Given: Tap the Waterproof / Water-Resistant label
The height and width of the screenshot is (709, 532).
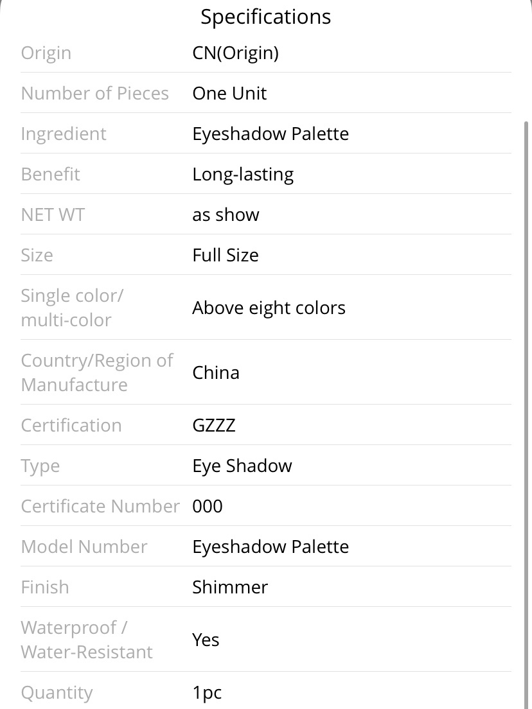Looking at the screenshot, I should tap(87, 640).
